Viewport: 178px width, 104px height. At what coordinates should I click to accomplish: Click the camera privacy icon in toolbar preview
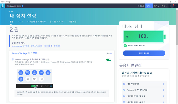tap(34, 72)
